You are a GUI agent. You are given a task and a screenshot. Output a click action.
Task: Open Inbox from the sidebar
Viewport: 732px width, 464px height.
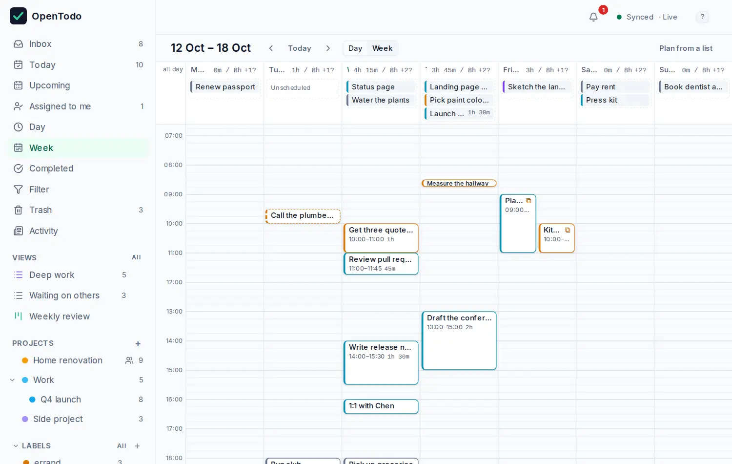(78, 44)
